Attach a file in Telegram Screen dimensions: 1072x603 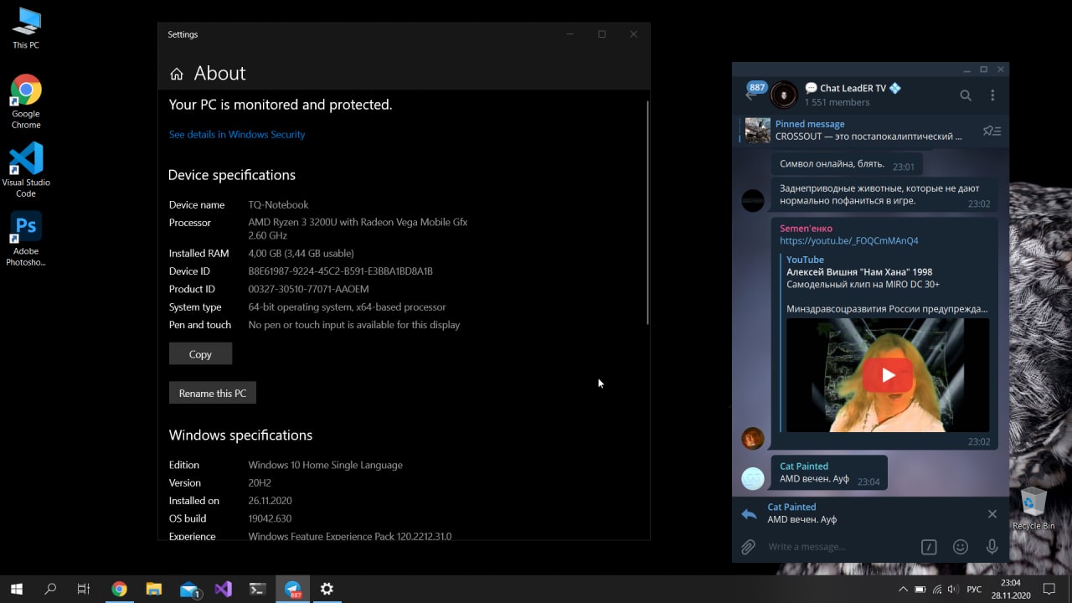pos(748,547)
